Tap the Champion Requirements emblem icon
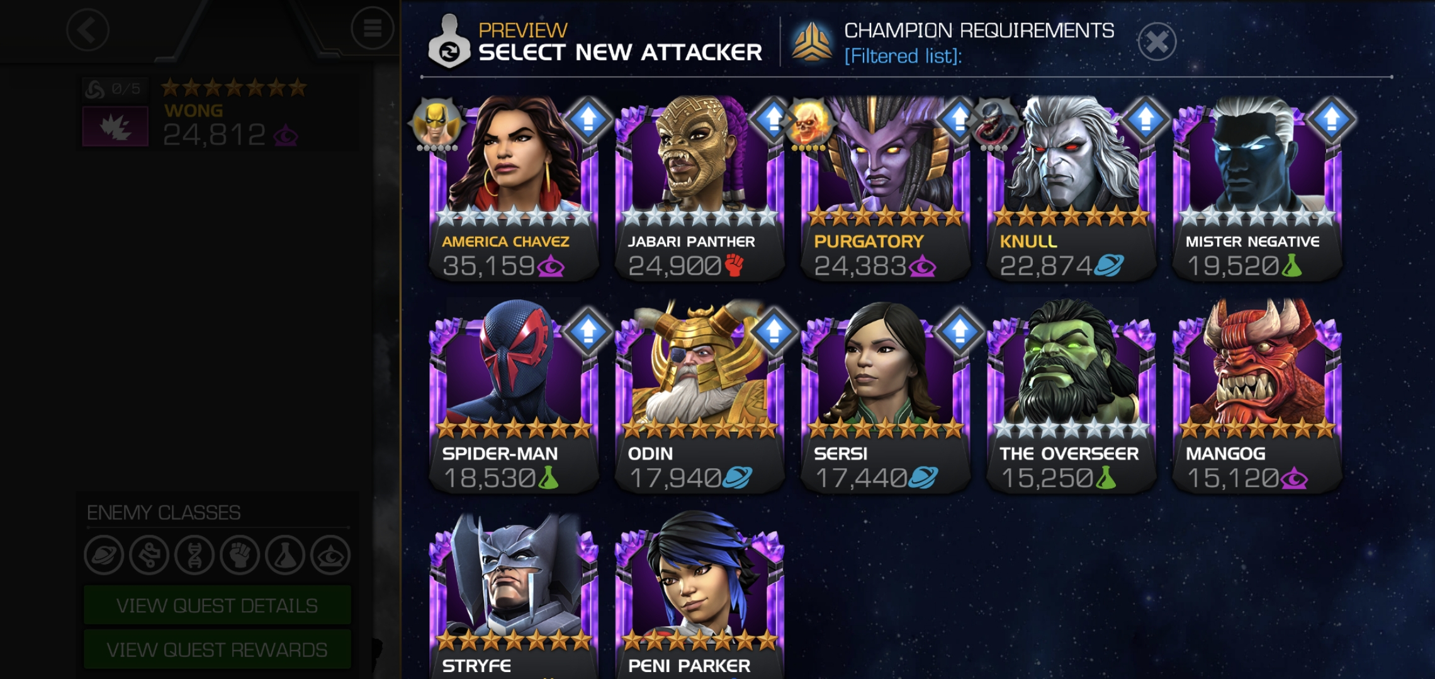 point(811,41)
